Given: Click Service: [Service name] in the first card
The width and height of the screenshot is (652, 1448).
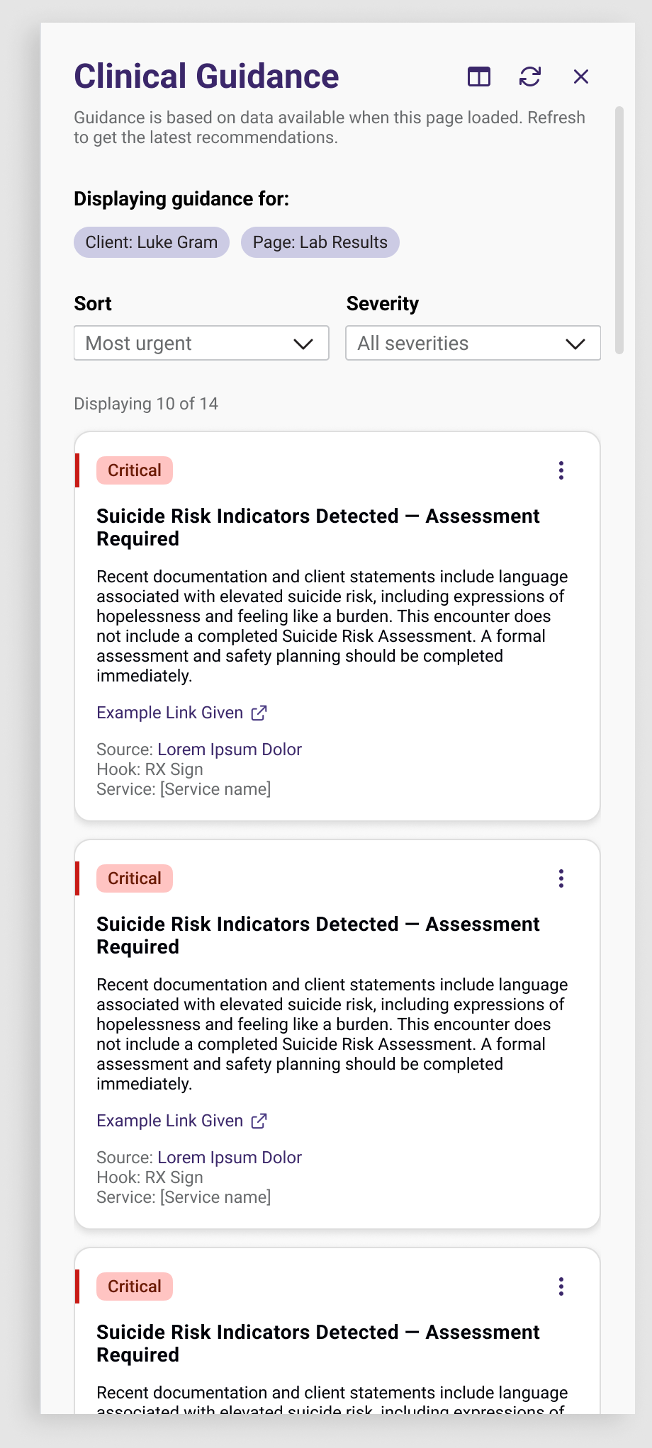Looking at the screenshot, I should (x=184, y=789).
